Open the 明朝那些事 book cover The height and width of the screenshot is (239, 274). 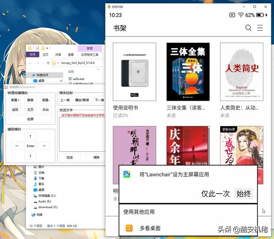click(134, 146)
